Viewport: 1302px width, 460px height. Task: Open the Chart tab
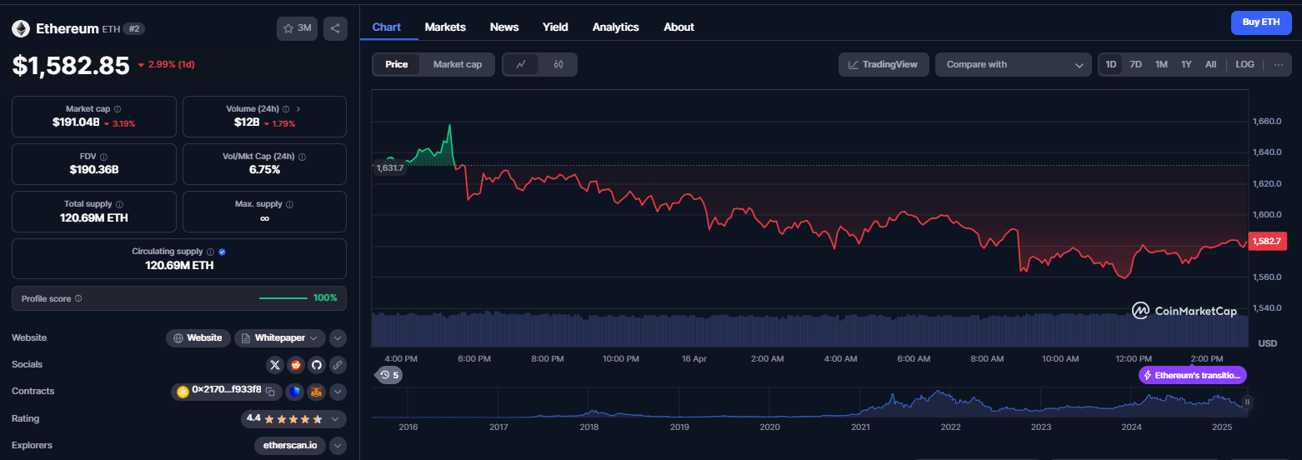coord(387,27)
